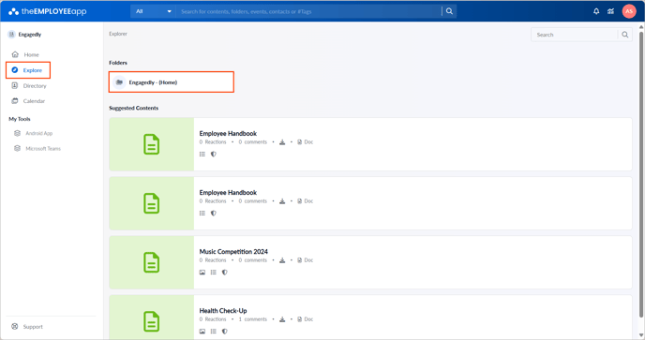Open Health Check-Up content
The width and height of the screenshot is (645, 340).
click(x=223, y=311)
